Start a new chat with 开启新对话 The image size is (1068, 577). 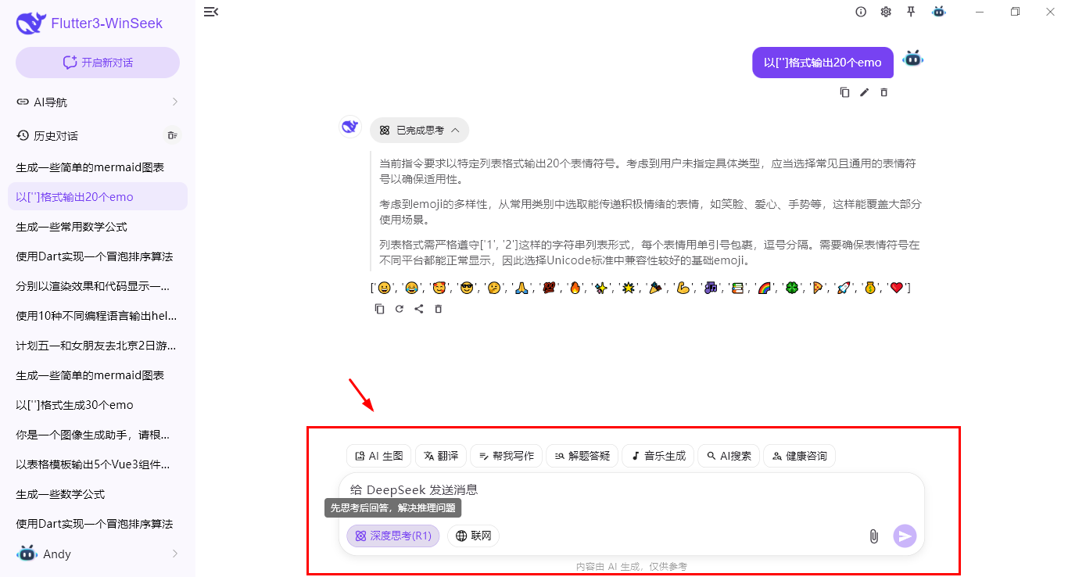(97, 62)
